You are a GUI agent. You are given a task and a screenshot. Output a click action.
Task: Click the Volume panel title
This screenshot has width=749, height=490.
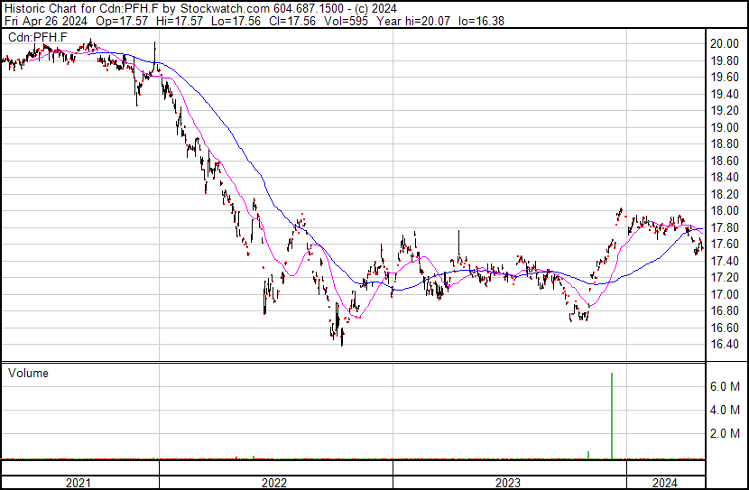coord(28,374)
